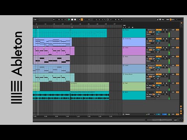Click the Lead label in status bar
The height and width of the screenshot is (140, 187).
click(175, 120)
